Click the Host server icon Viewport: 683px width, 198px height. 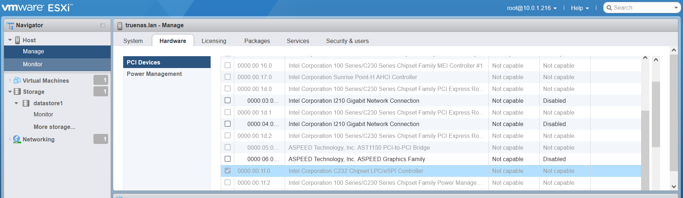(17, 40)
